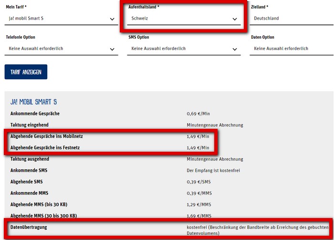This screenshot has height=240, width=334.
Task: Click the 'Abgehende MMS (bis 30 KB)' label
Action: 39,204
